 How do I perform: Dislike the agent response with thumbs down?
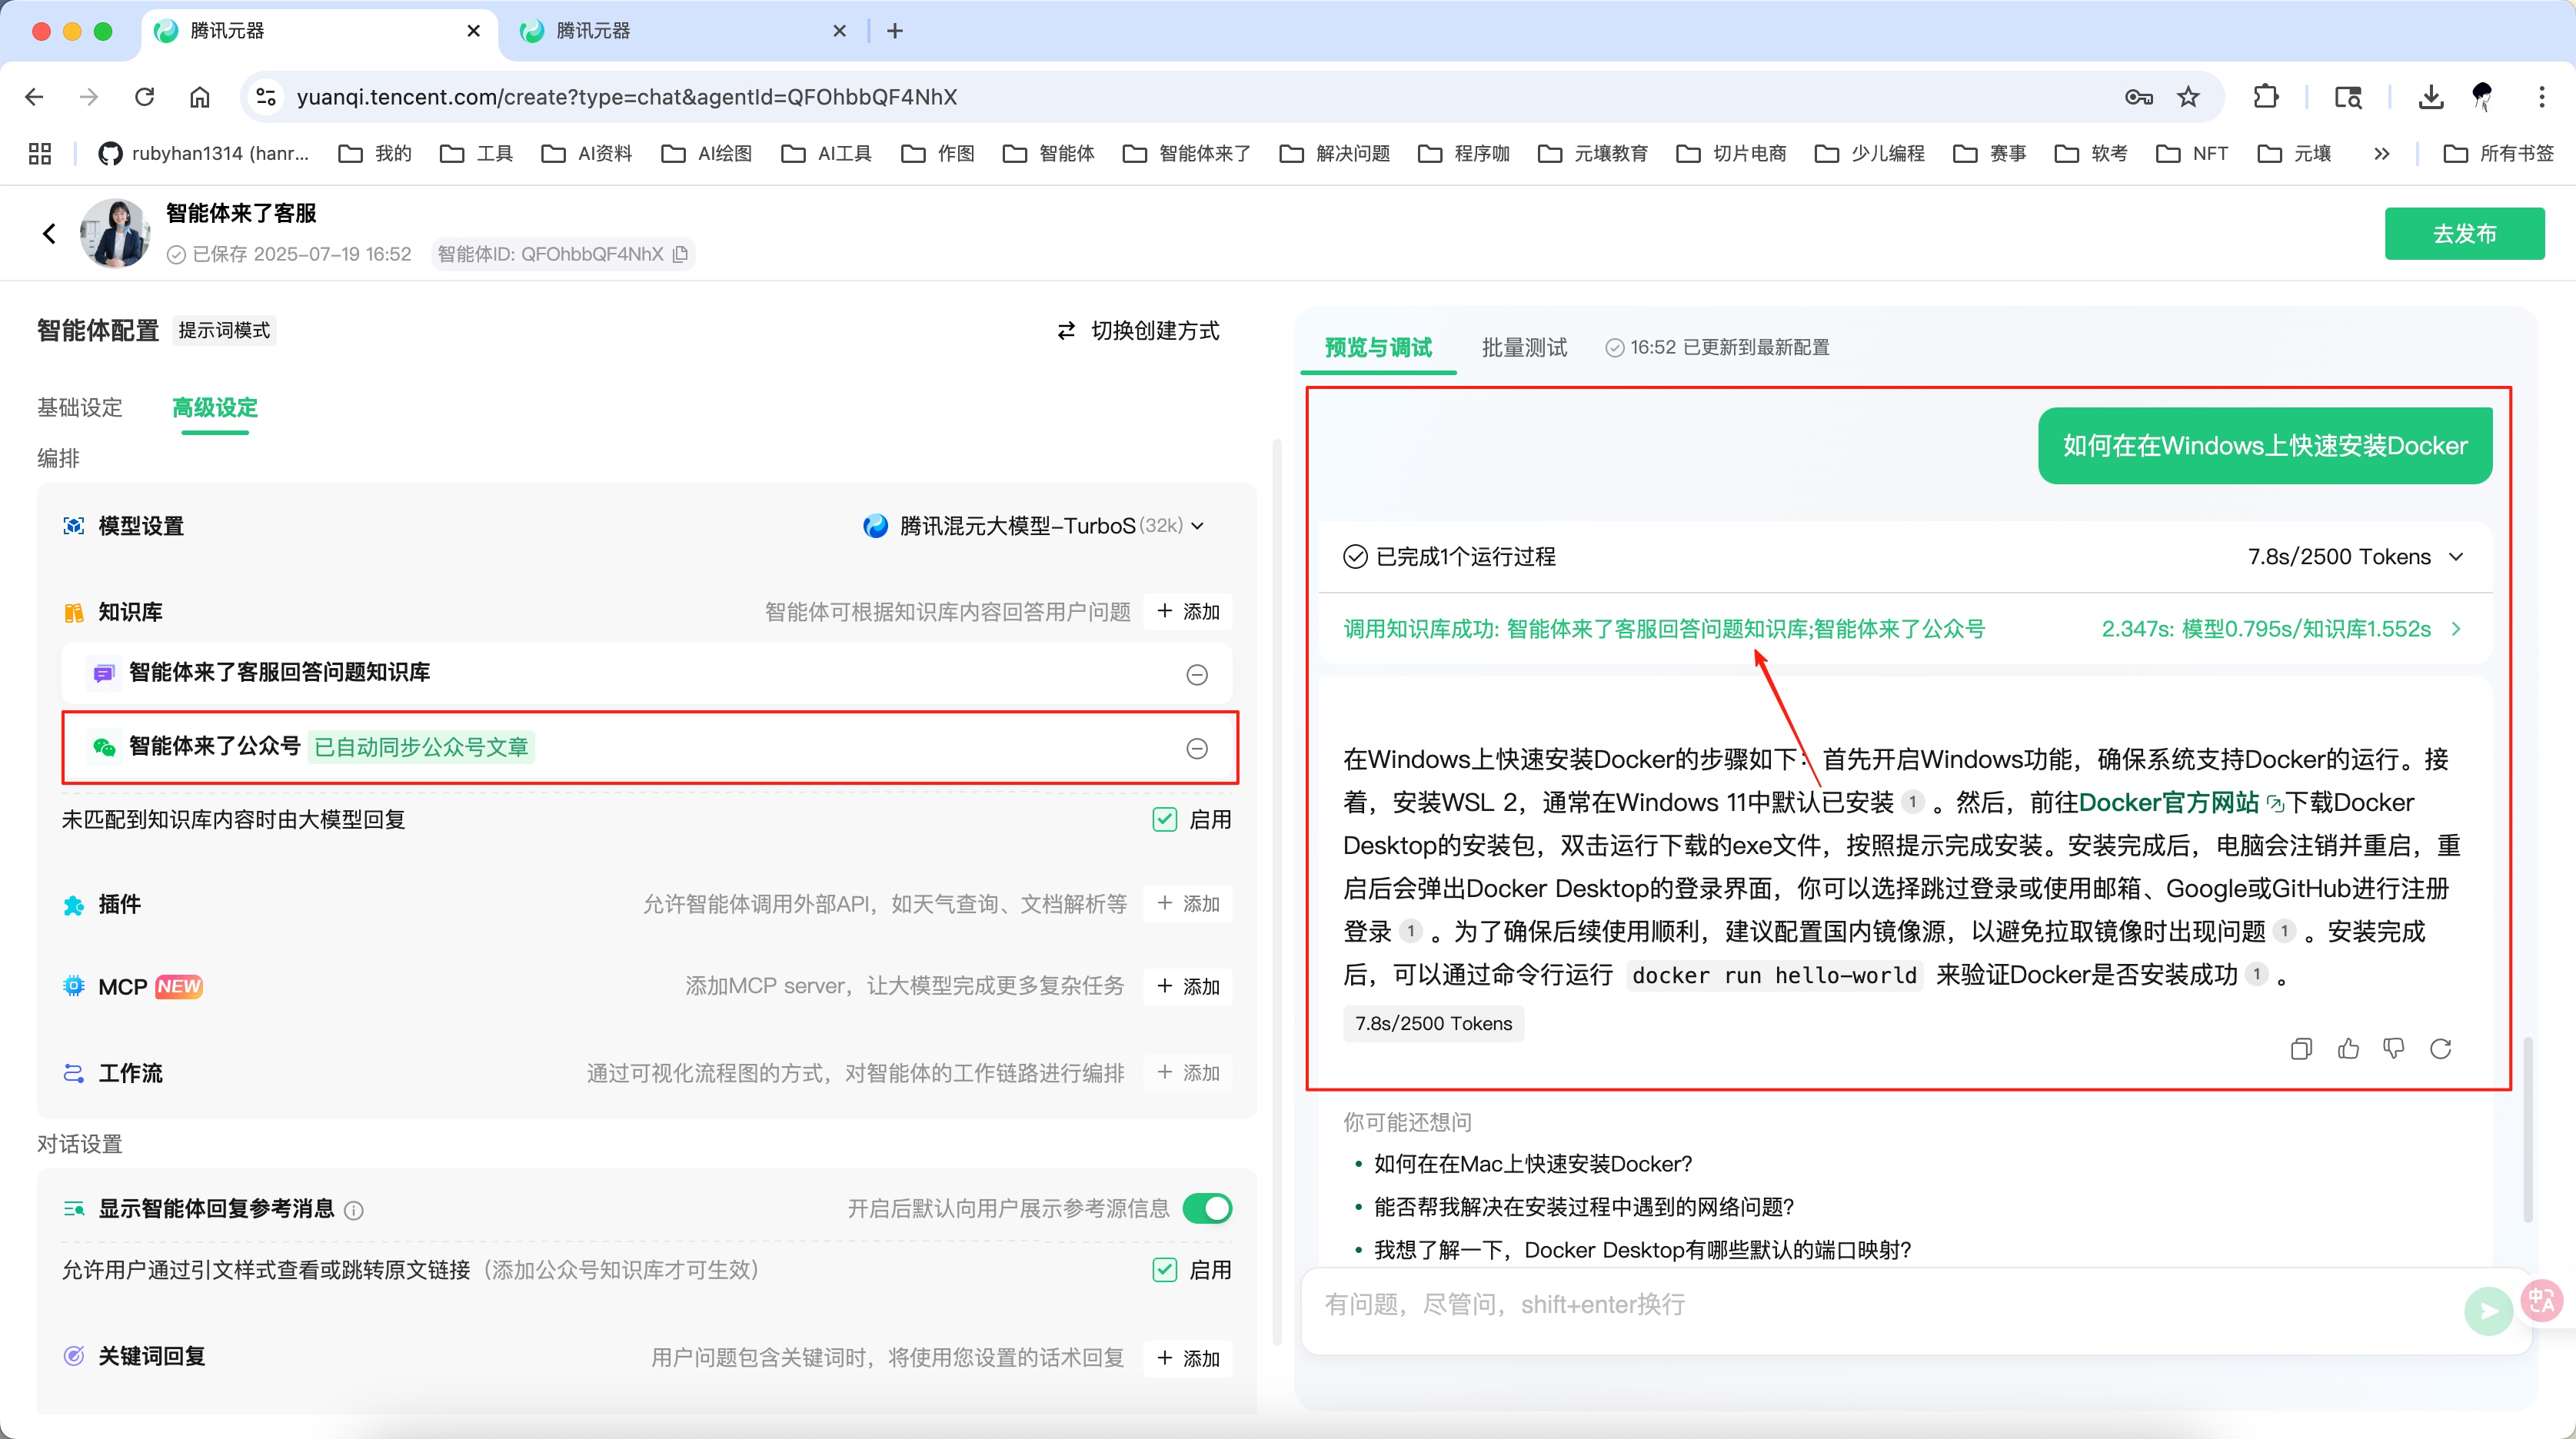tap(2394, 1048)
